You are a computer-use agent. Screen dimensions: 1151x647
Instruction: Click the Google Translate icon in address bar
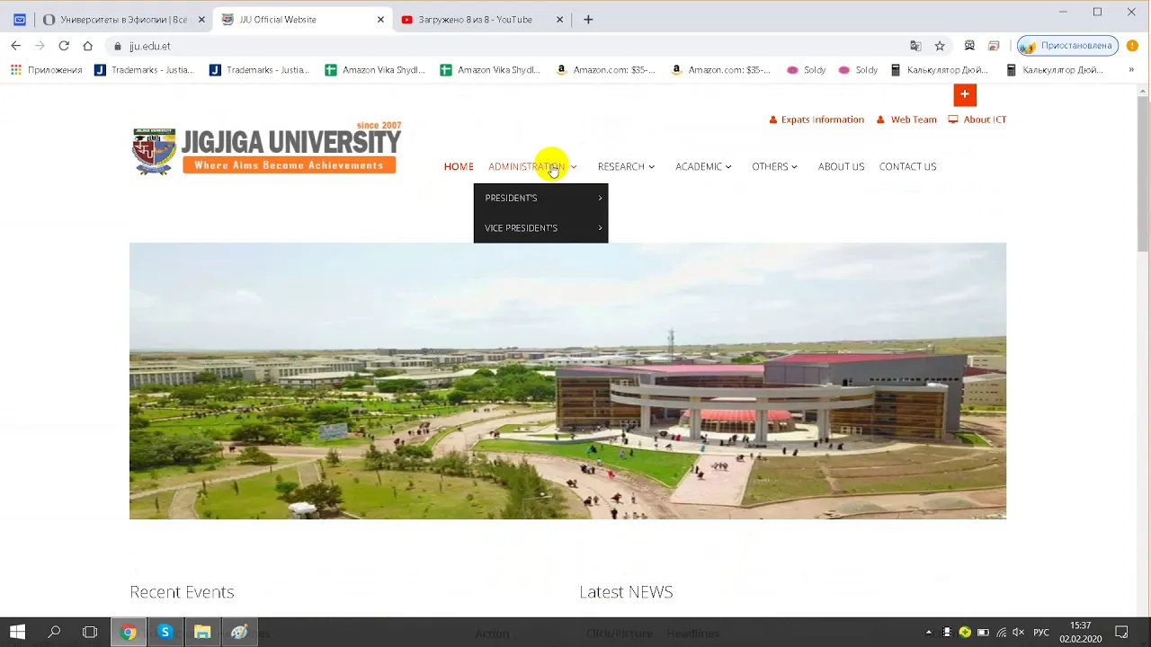(x=915, y=46)
